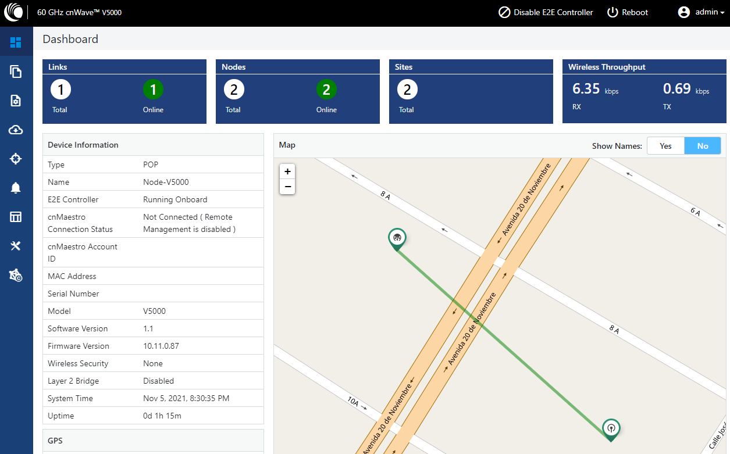
Task: Disable E2E Controller
Action: (546, 12)
